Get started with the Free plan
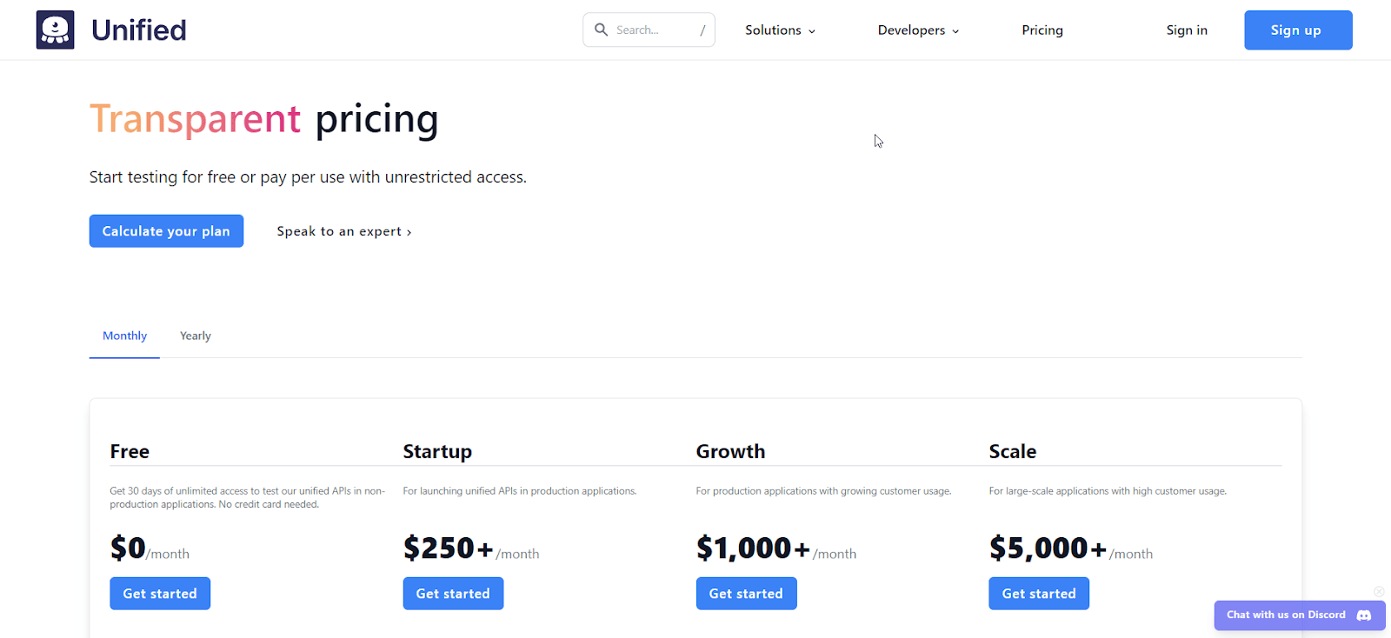This screenshot has width=1391, height=638. point(160,594)
